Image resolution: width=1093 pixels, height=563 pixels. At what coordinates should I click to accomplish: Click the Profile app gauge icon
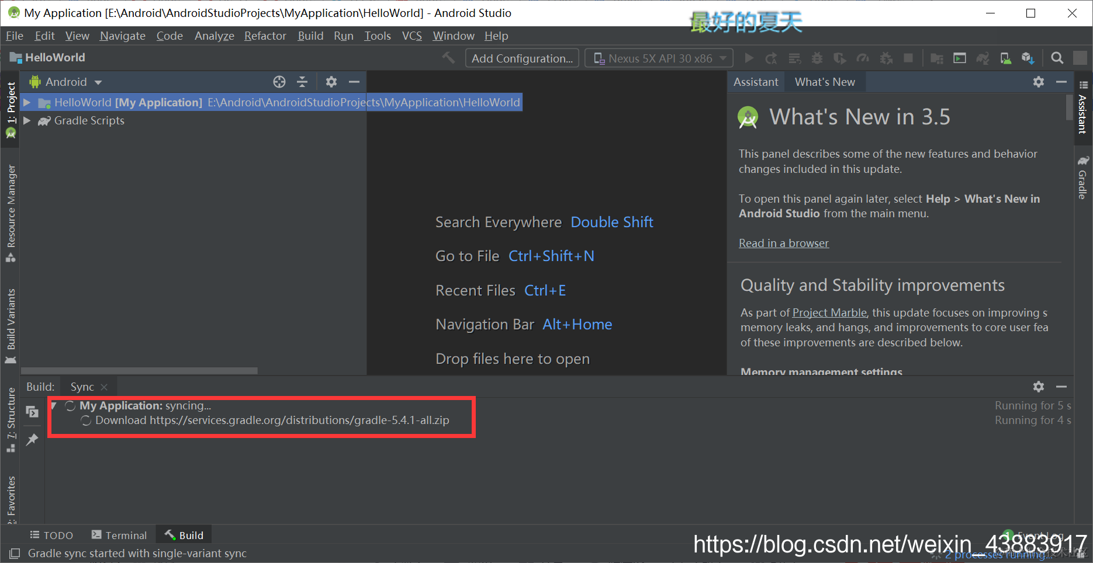(x=863, y=58)
